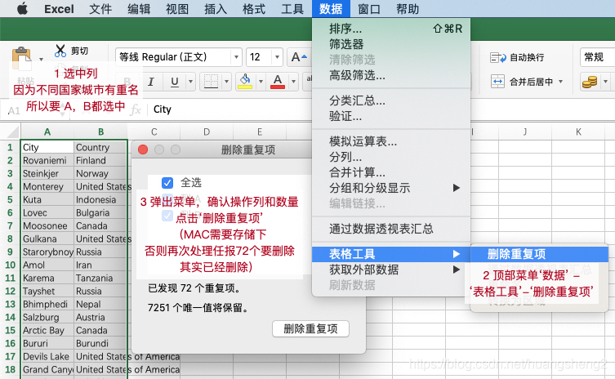
Task: Toggle underline formatting
Action: (175, 82)
